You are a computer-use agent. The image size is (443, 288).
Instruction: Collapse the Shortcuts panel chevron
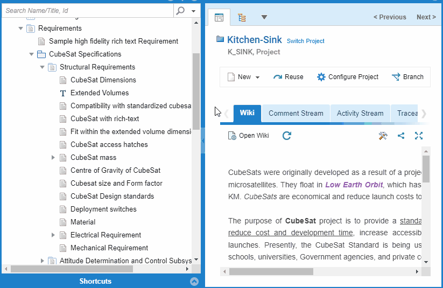coord(194,281)
